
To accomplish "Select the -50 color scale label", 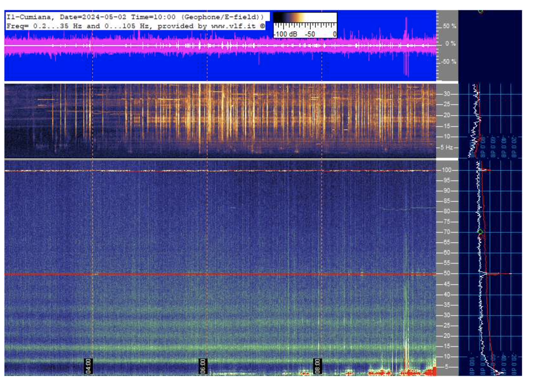I will point(310,34).
